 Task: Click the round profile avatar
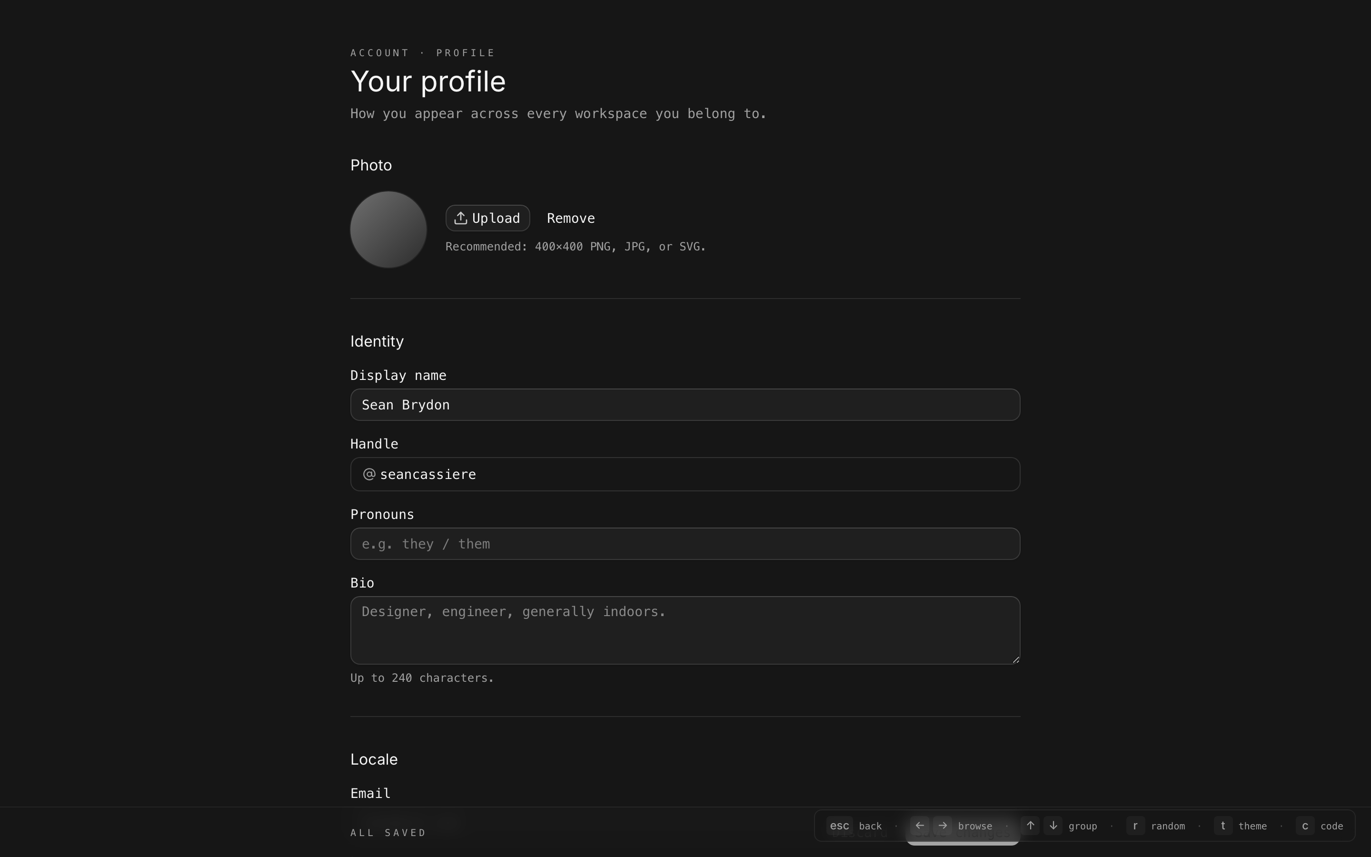tap(388, 229)
